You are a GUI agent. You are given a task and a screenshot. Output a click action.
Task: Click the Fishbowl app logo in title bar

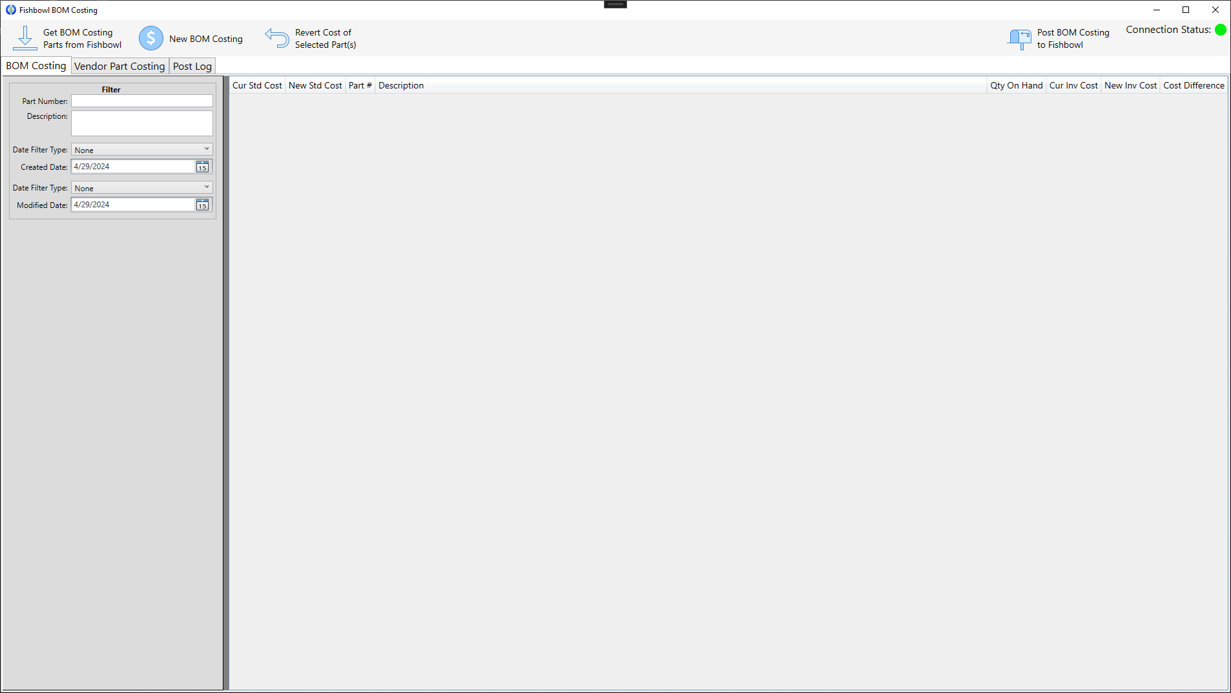point(10,10)
